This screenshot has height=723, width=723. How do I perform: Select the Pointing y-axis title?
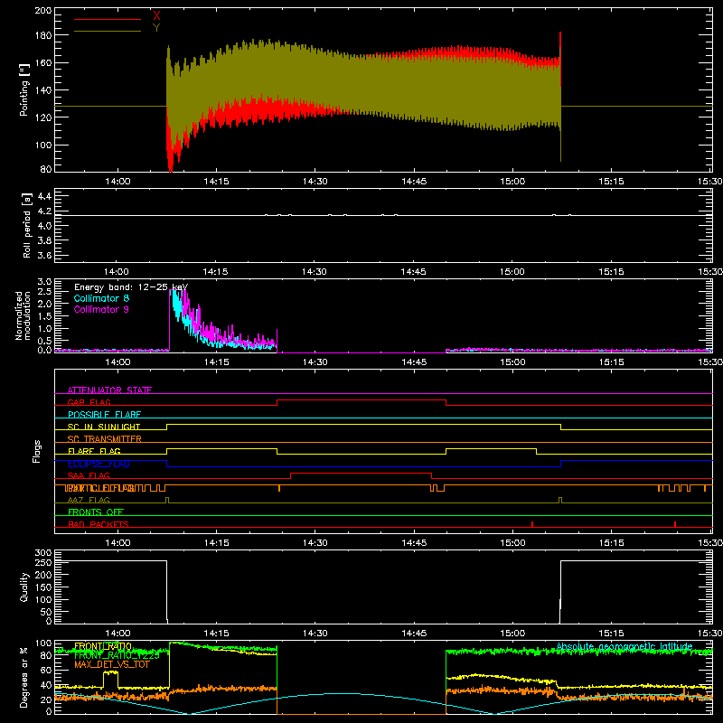click(24, 89)
